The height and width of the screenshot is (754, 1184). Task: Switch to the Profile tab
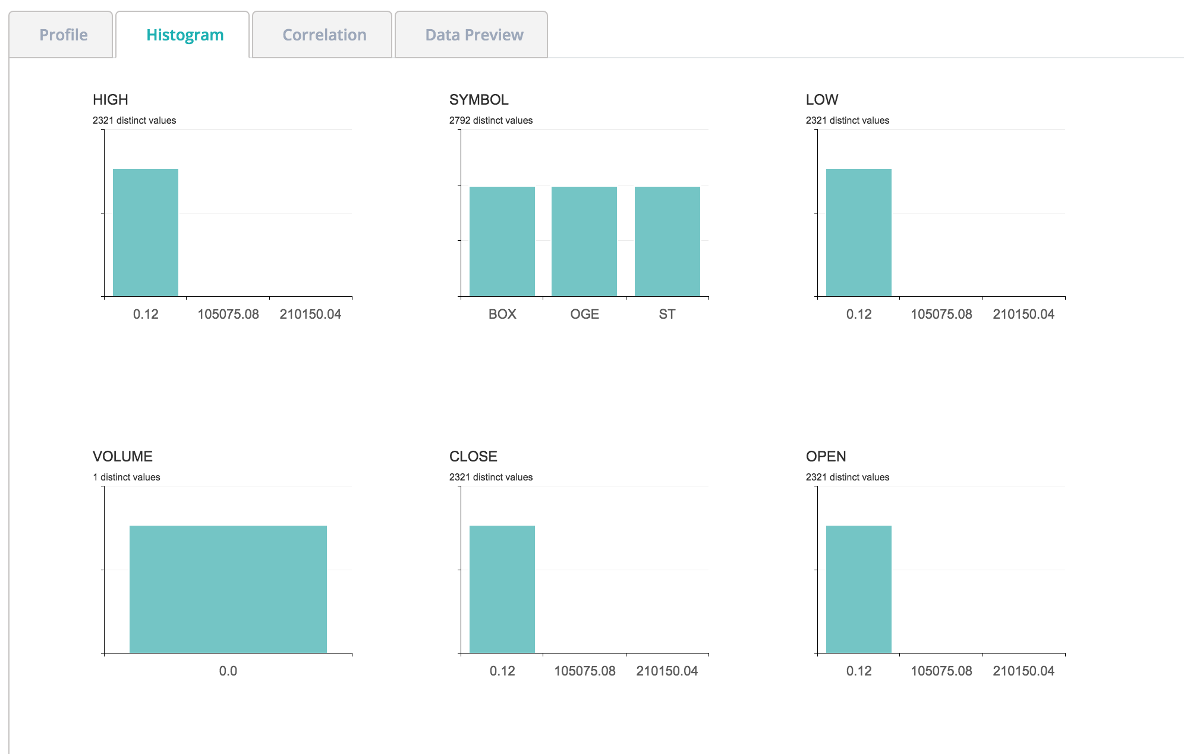tap(63, 35)
